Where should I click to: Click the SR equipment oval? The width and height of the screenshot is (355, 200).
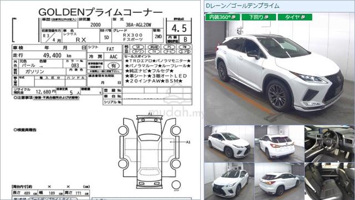click(x=138, y=47)
